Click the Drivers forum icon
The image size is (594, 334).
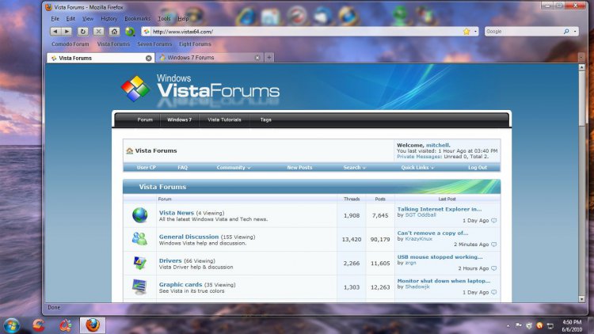pos(139,263)
